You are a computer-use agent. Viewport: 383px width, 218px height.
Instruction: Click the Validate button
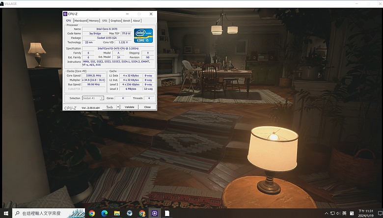(x=130, y=107)
